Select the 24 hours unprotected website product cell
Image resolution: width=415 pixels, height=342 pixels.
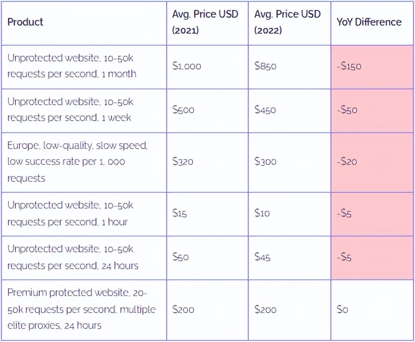pos(73,257)
